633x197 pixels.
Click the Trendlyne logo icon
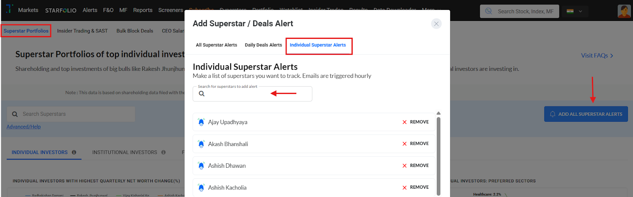(9, 9)
